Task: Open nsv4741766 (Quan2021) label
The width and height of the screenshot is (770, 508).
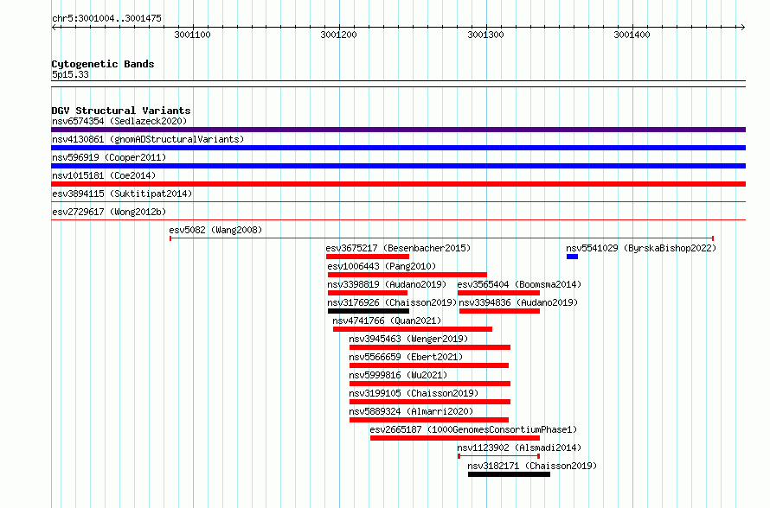Action: (387, 321)
